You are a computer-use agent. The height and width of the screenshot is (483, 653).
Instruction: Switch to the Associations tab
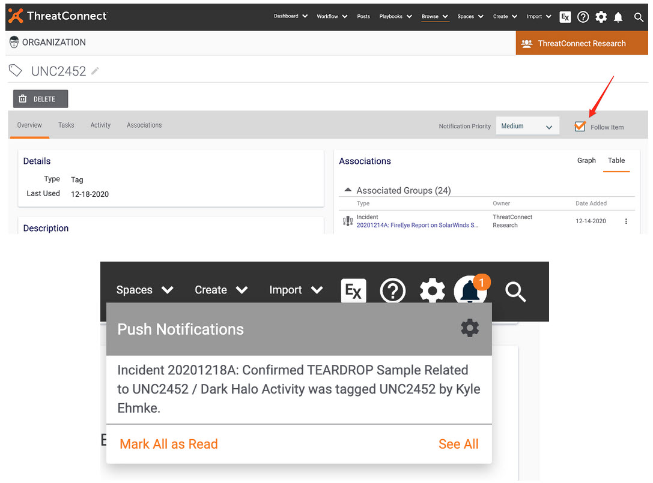144,125
